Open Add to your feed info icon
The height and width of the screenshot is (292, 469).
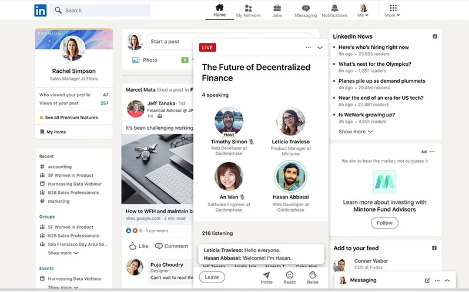pos(434,248)
